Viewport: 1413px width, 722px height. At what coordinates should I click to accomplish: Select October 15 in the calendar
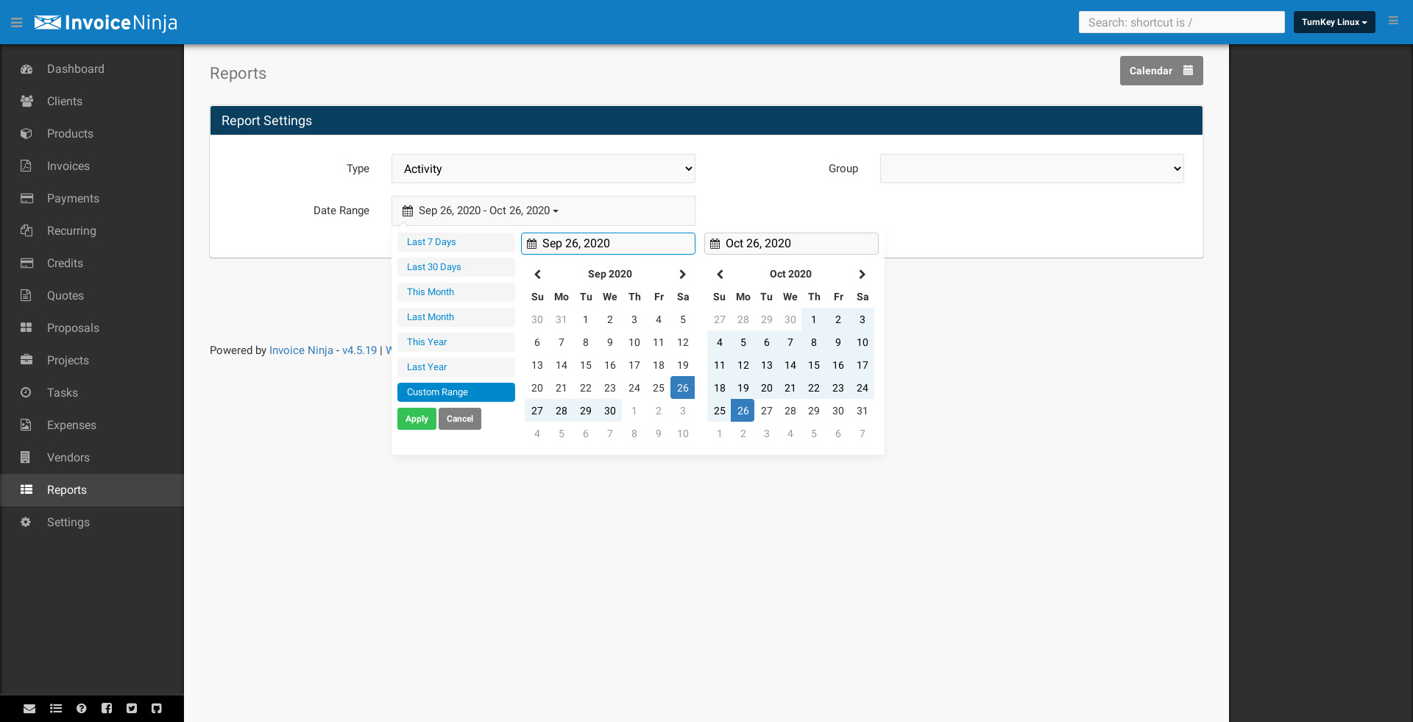pos(813,365)
